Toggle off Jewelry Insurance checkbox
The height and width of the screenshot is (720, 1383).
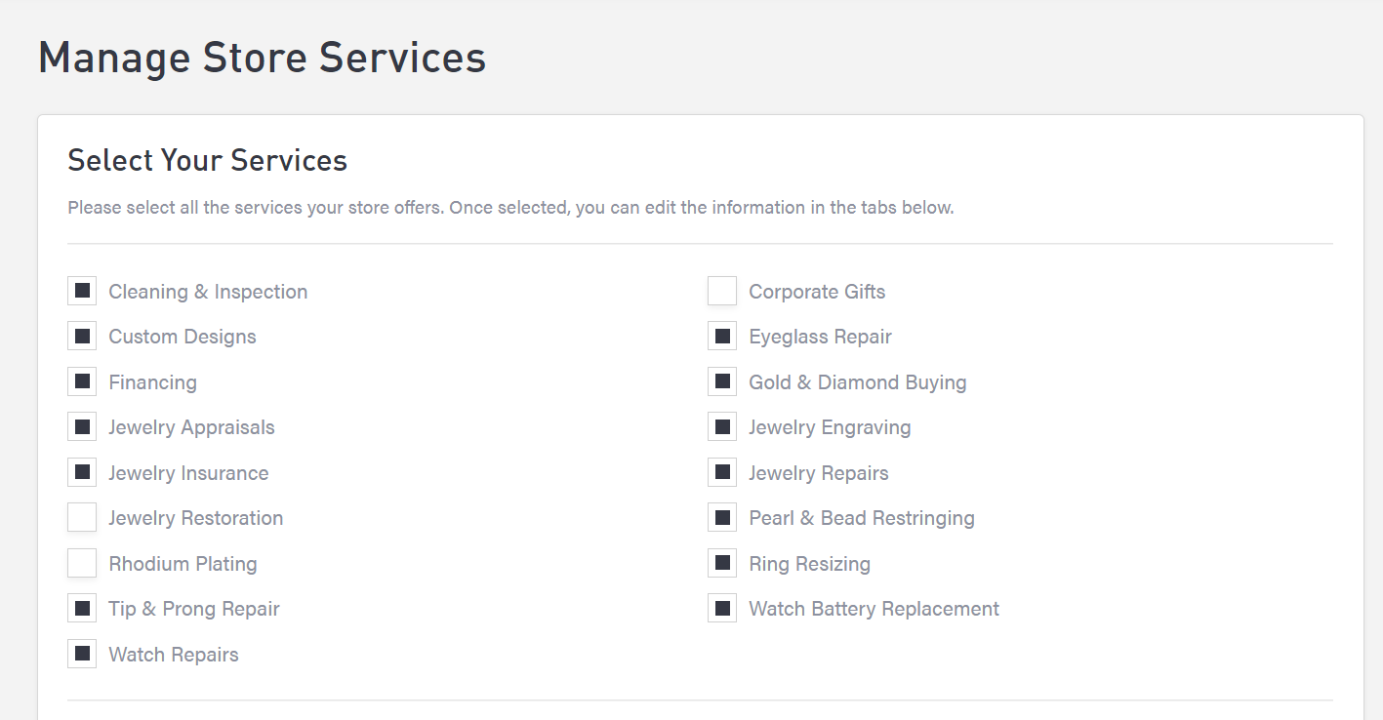pyautogui.click(x=82, y=472)
